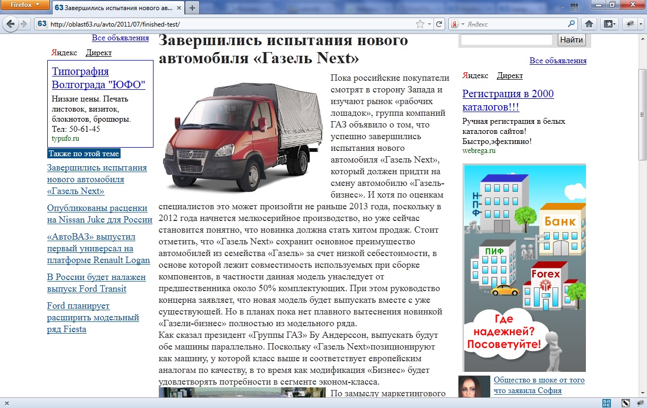
Task: Click the article heading 'Завершились испытания нового автомобиля'
Action: point(283,48)
